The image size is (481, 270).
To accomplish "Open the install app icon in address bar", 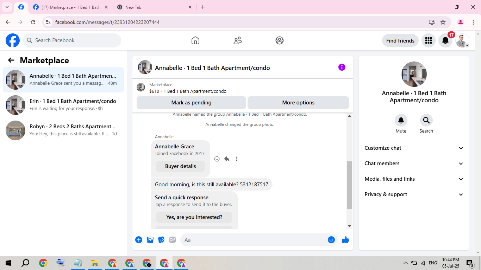I will click(x=432, y=22).
